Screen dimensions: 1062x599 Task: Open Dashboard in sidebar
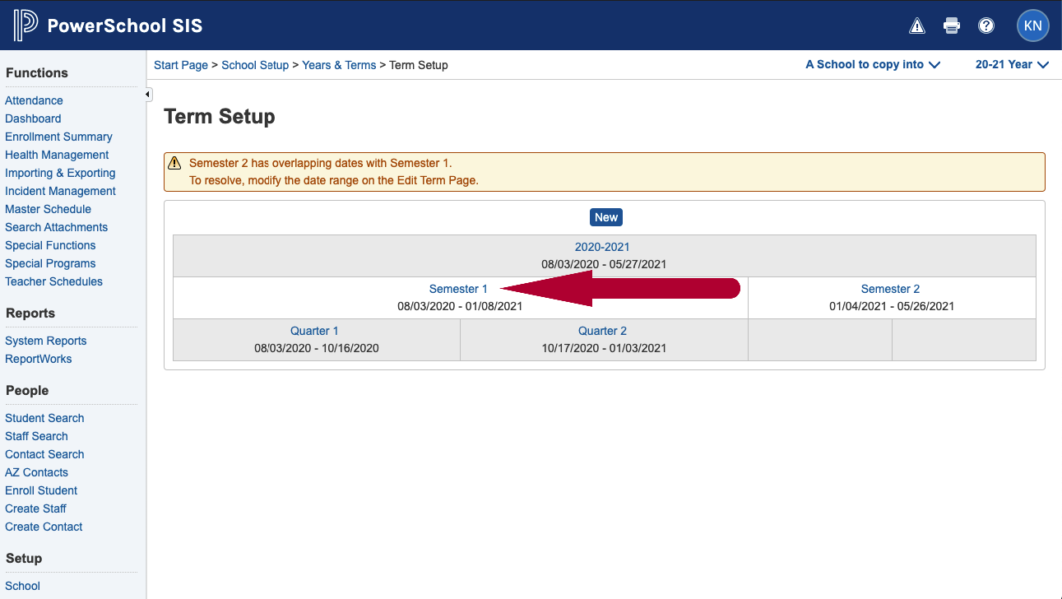click(33, 118)
